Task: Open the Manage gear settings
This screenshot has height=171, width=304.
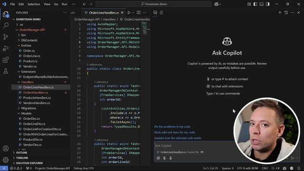Action: 6,160
